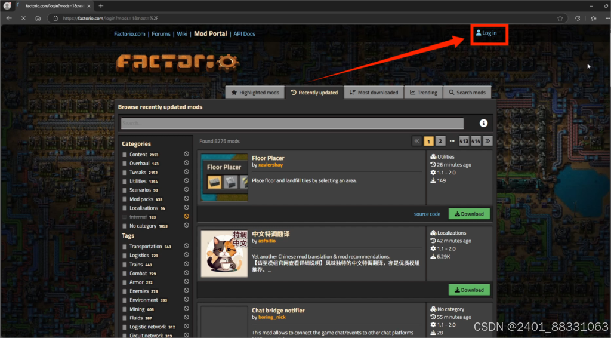611x338 pixels.
Task: Open the Factorio.com link
Action: click(129, 34)
